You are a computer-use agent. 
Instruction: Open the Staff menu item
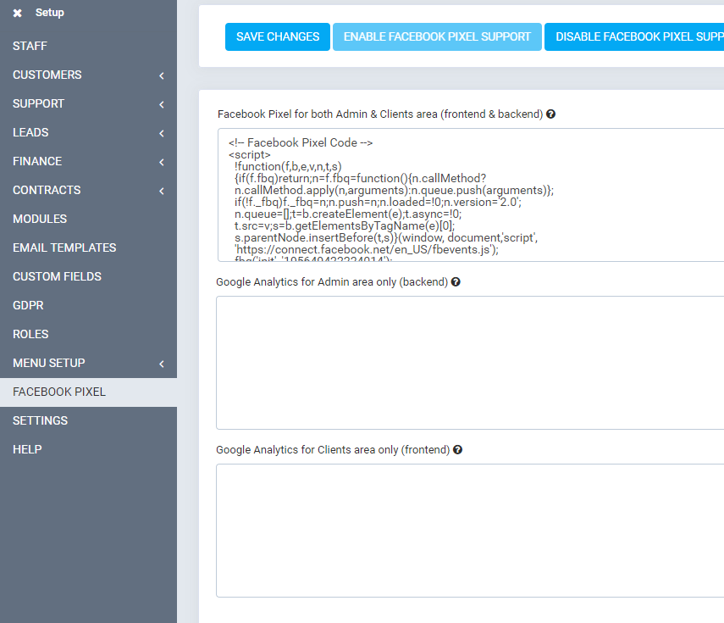click(88, 46)
